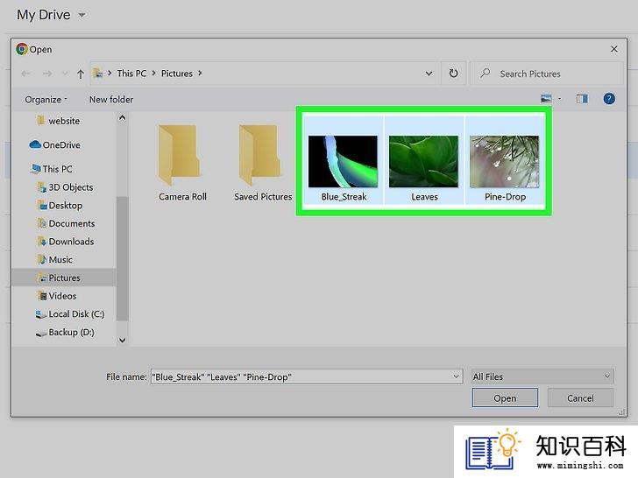The width and height of the screenshot is (638, 478).
Task: Open Documents in sidebar
Action: coord(66,223)
